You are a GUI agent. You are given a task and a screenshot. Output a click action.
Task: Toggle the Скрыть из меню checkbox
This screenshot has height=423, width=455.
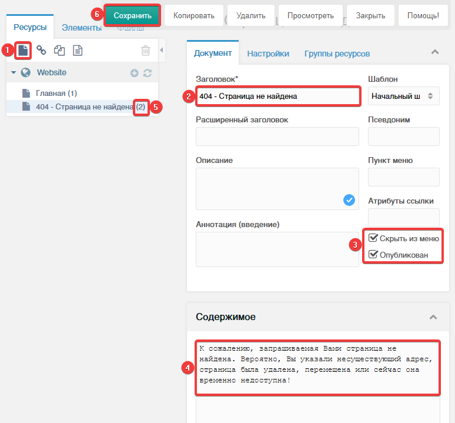tap(373, 238)
